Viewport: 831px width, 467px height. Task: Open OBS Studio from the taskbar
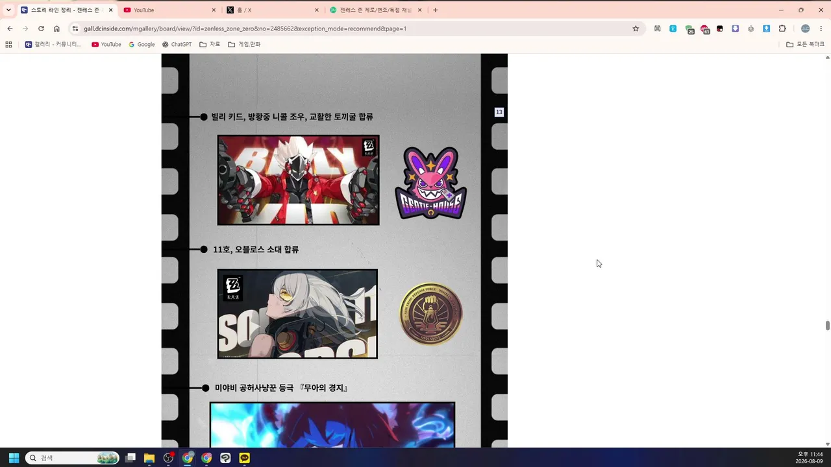169,458
